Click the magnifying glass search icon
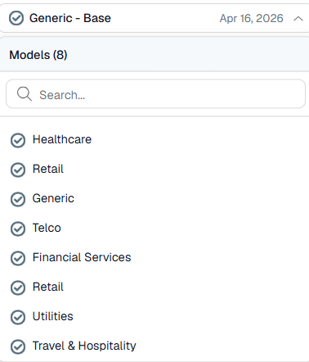 [x=25, y=94]
